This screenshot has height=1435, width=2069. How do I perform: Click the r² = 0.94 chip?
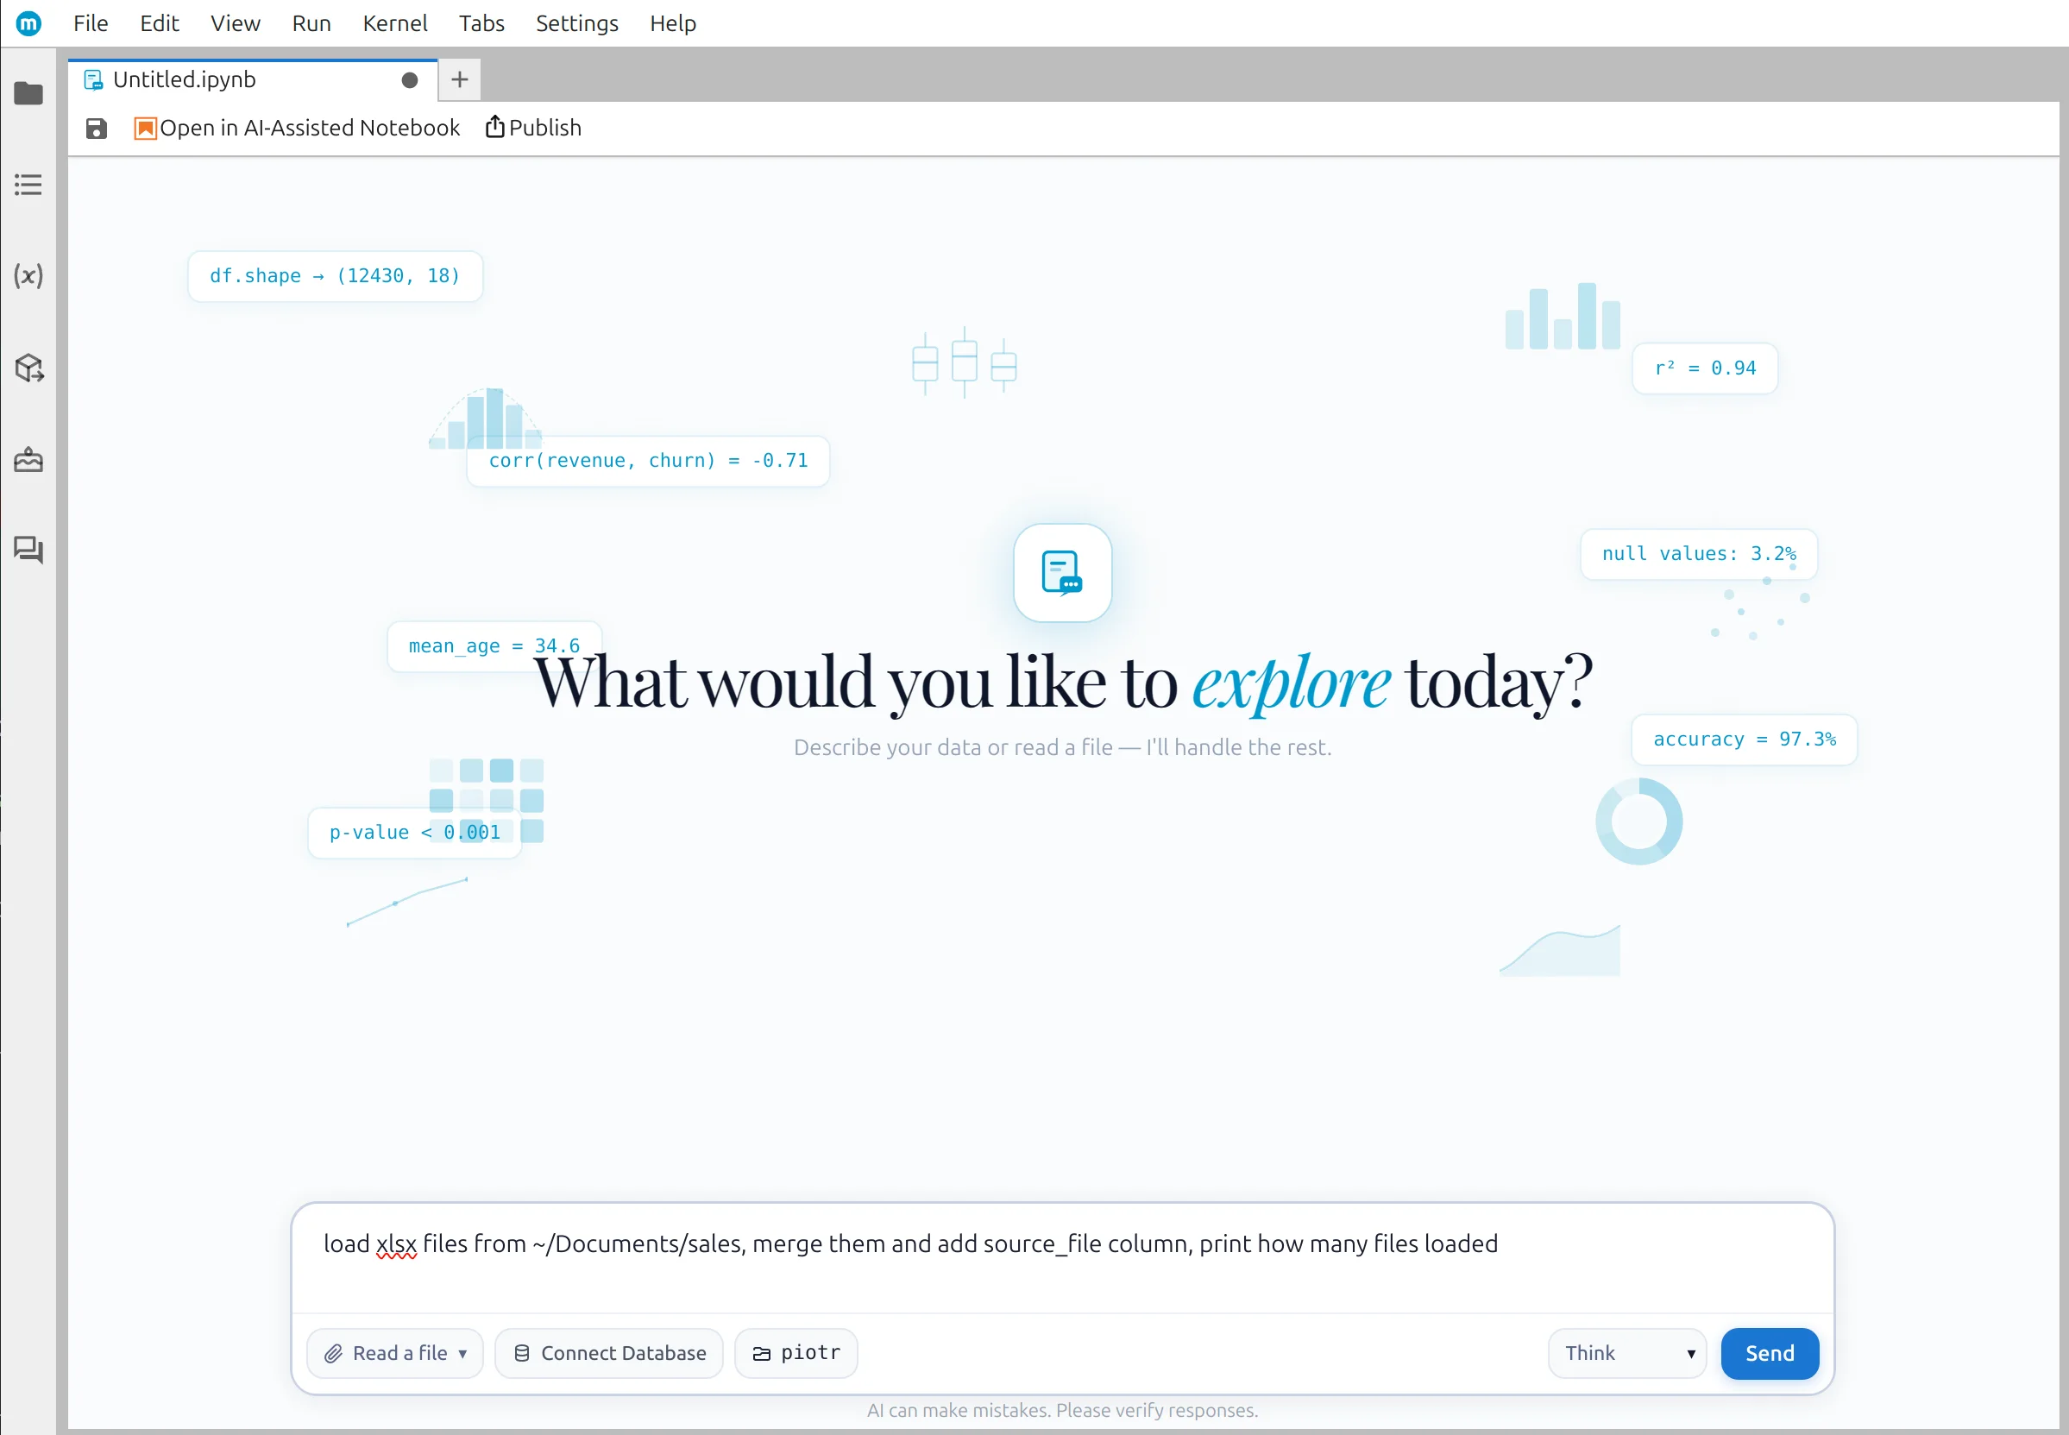[x=1705, y=368]
